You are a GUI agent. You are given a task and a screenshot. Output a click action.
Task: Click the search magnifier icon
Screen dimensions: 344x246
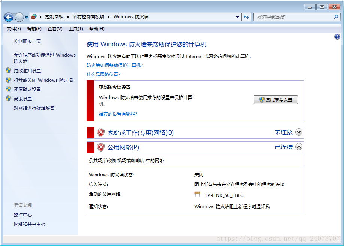(x=336, y=17)
